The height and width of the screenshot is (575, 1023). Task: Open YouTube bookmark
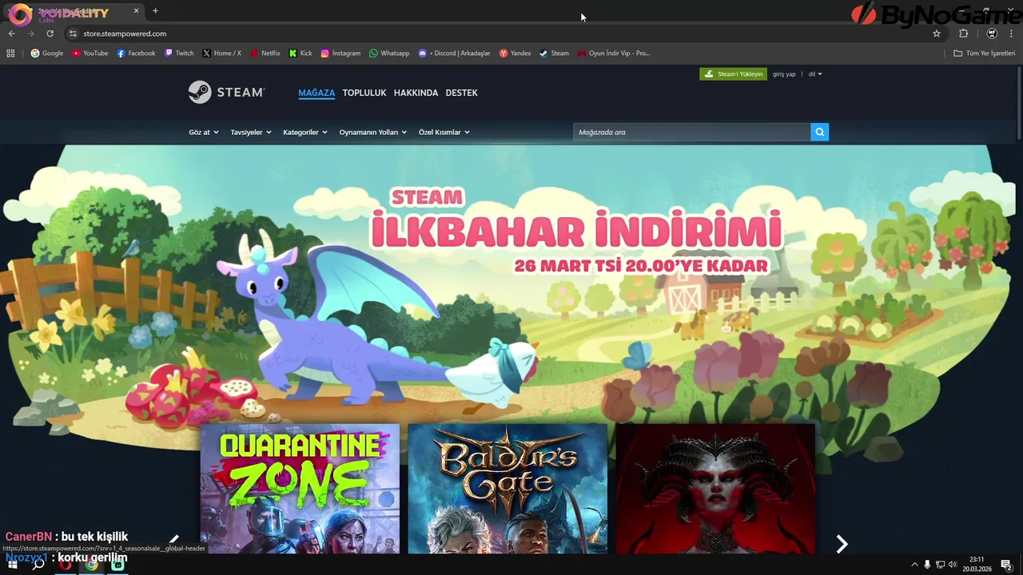click(x=90, y=54)
